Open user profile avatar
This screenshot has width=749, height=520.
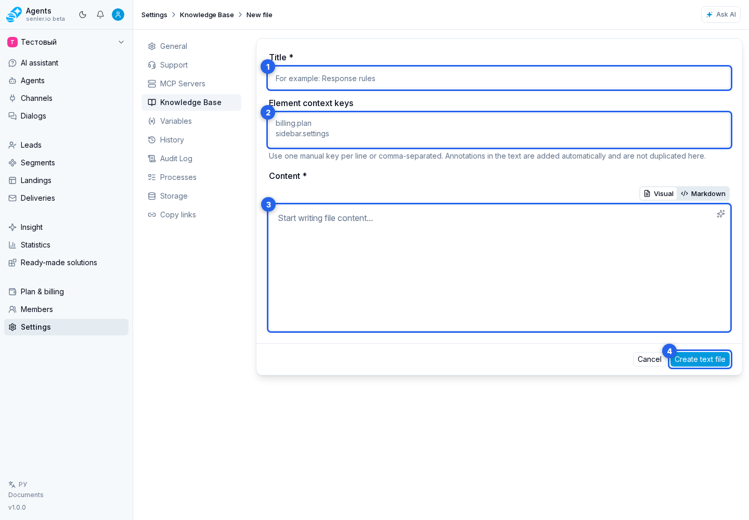(118, 15)
